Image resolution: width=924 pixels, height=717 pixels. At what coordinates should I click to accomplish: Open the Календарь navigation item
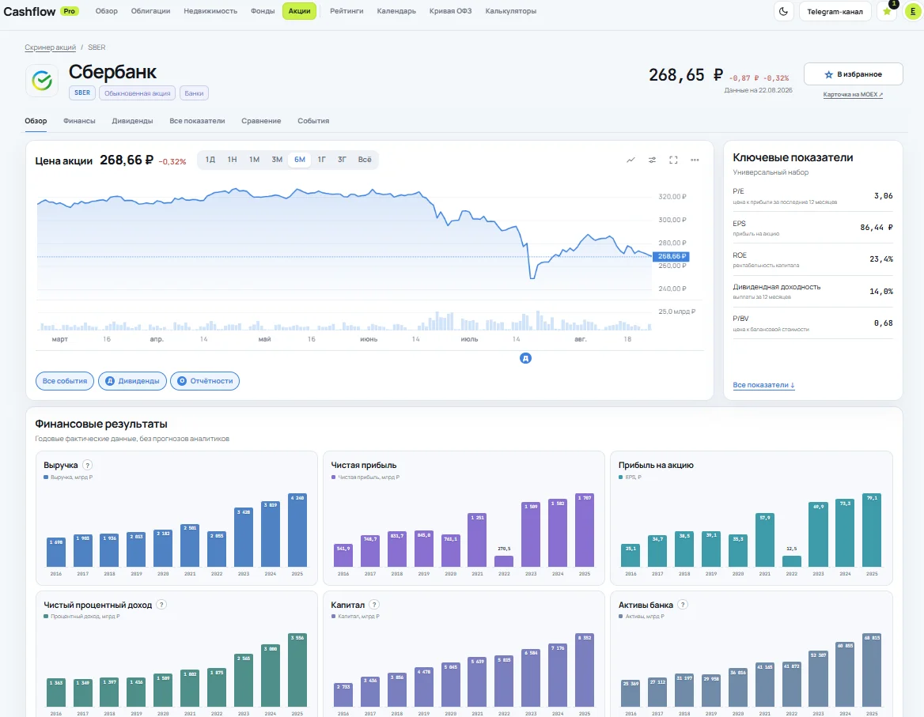pyautogui.click(x=396, y=11)
